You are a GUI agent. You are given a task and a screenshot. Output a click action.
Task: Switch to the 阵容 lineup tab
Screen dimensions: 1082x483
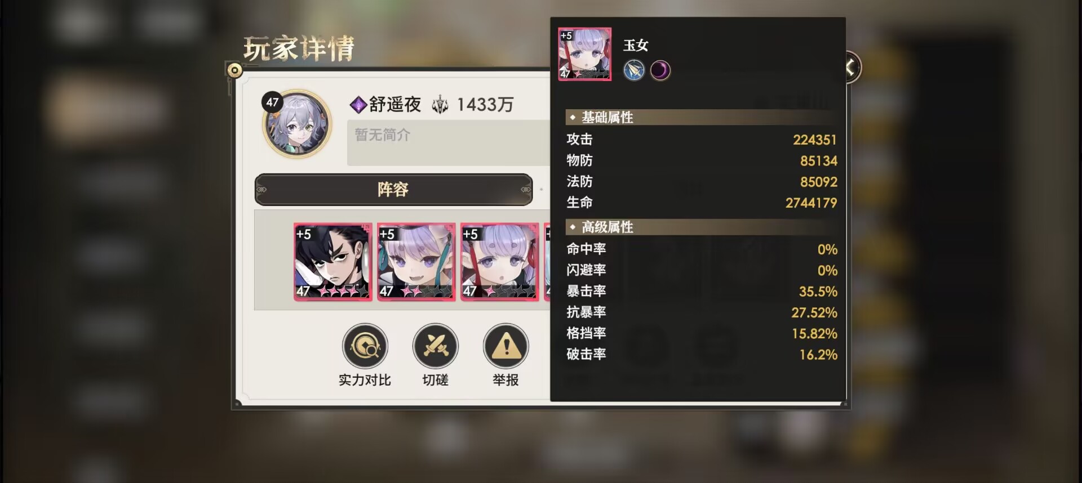click(393, 189)
